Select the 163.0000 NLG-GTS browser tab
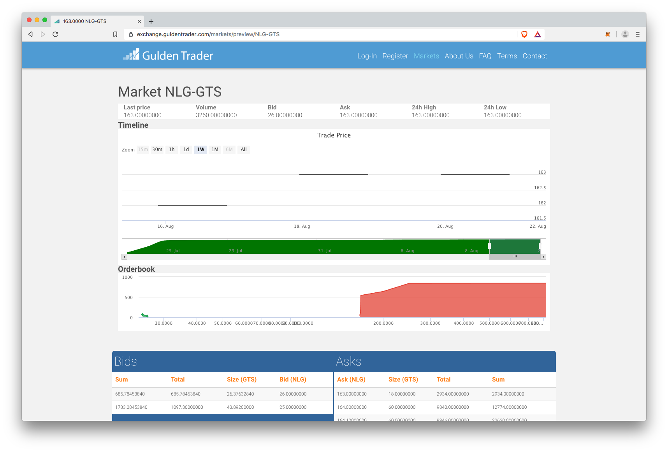668x452 pixels. pos(97,21)
